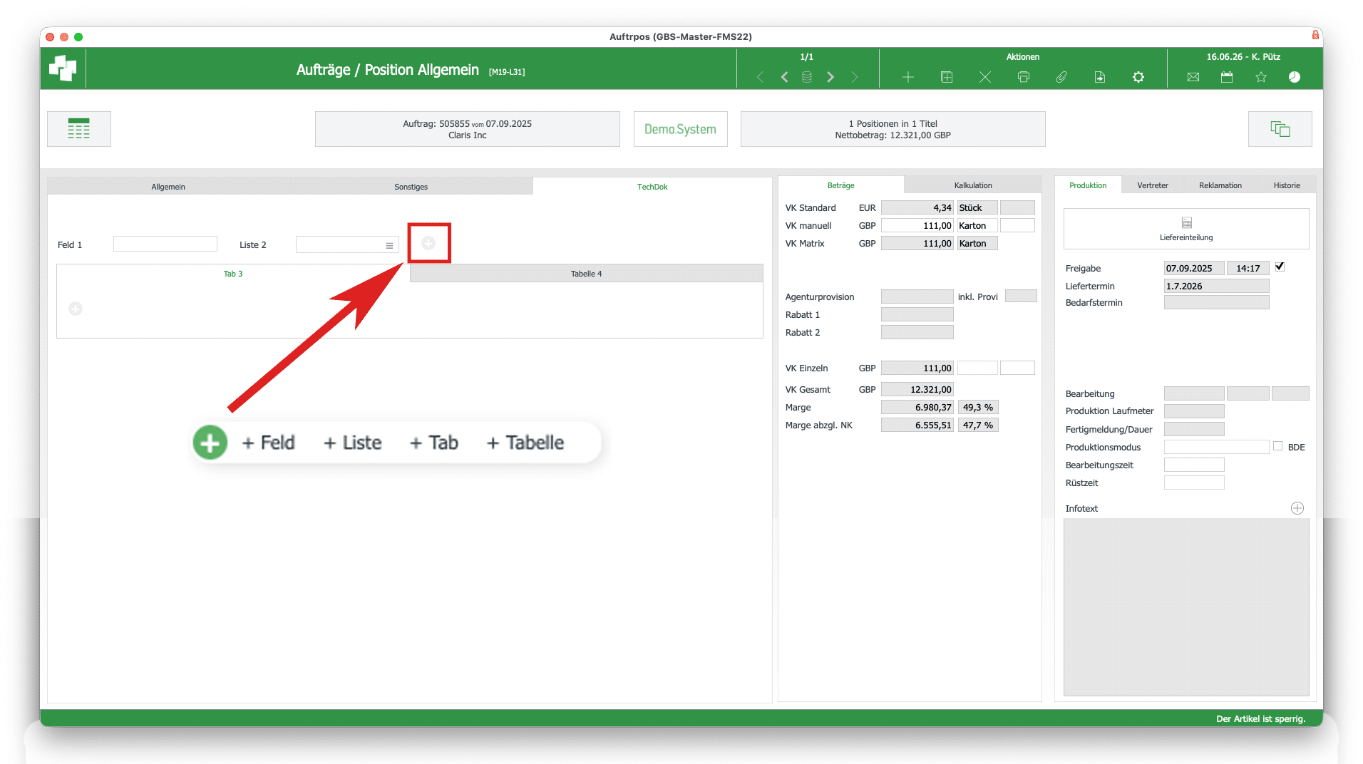The width and height of the screenshot is (1363, 764).
Task: Select the Sonstiges tab
Action: click(x=411, y=187)
